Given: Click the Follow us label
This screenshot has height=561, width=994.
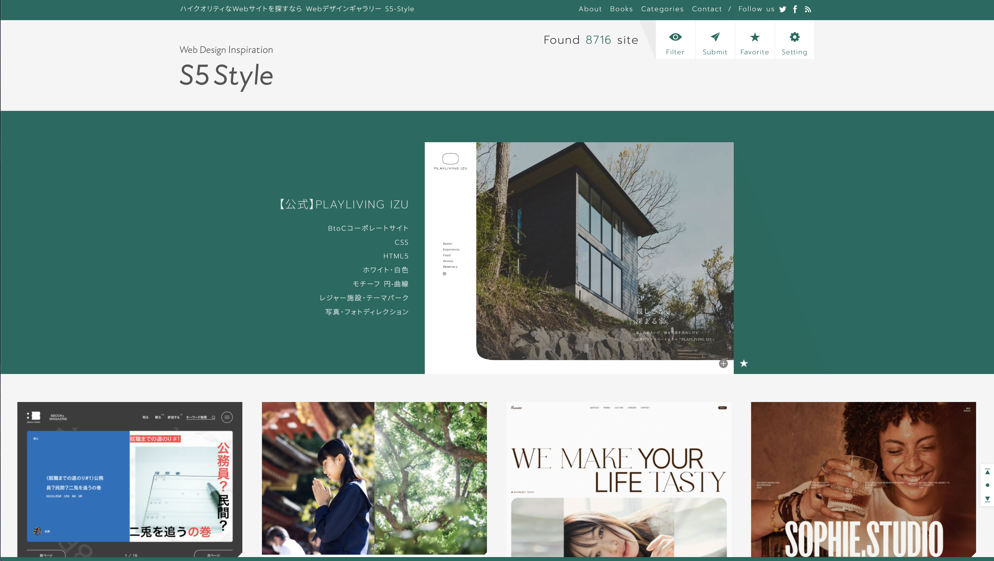Looking at the screenshot, I should click(756, 9).
